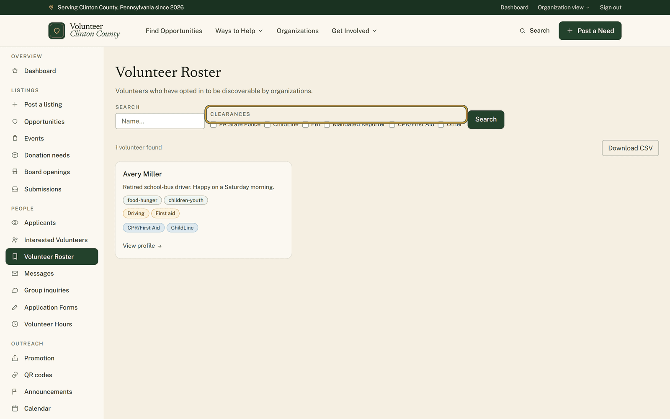This screenshot has height=419, width=670.
Task: Tick the Other clearance checkbox
Action: (441, 125)
